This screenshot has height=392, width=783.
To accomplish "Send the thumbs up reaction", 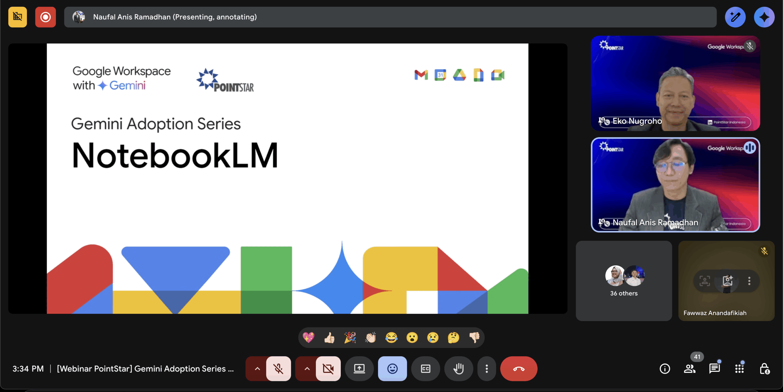I will [329, 338].
